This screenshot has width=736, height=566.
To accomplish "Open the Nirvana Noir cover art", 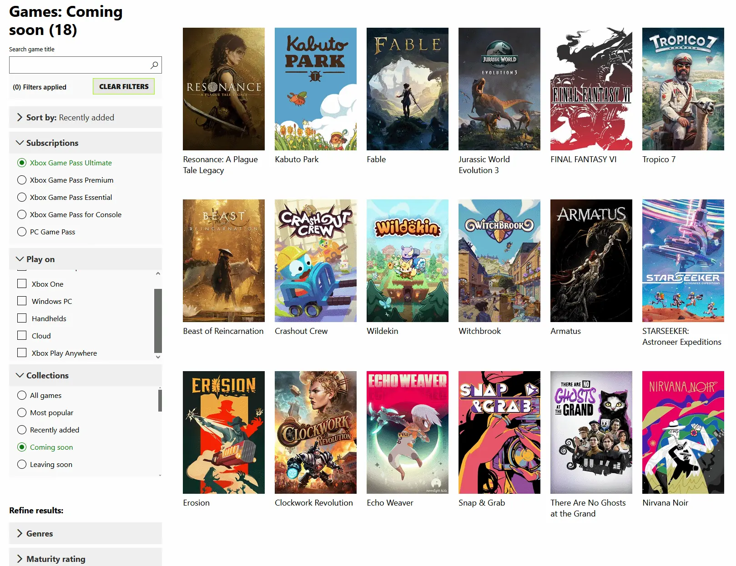I will click(683, 432).
